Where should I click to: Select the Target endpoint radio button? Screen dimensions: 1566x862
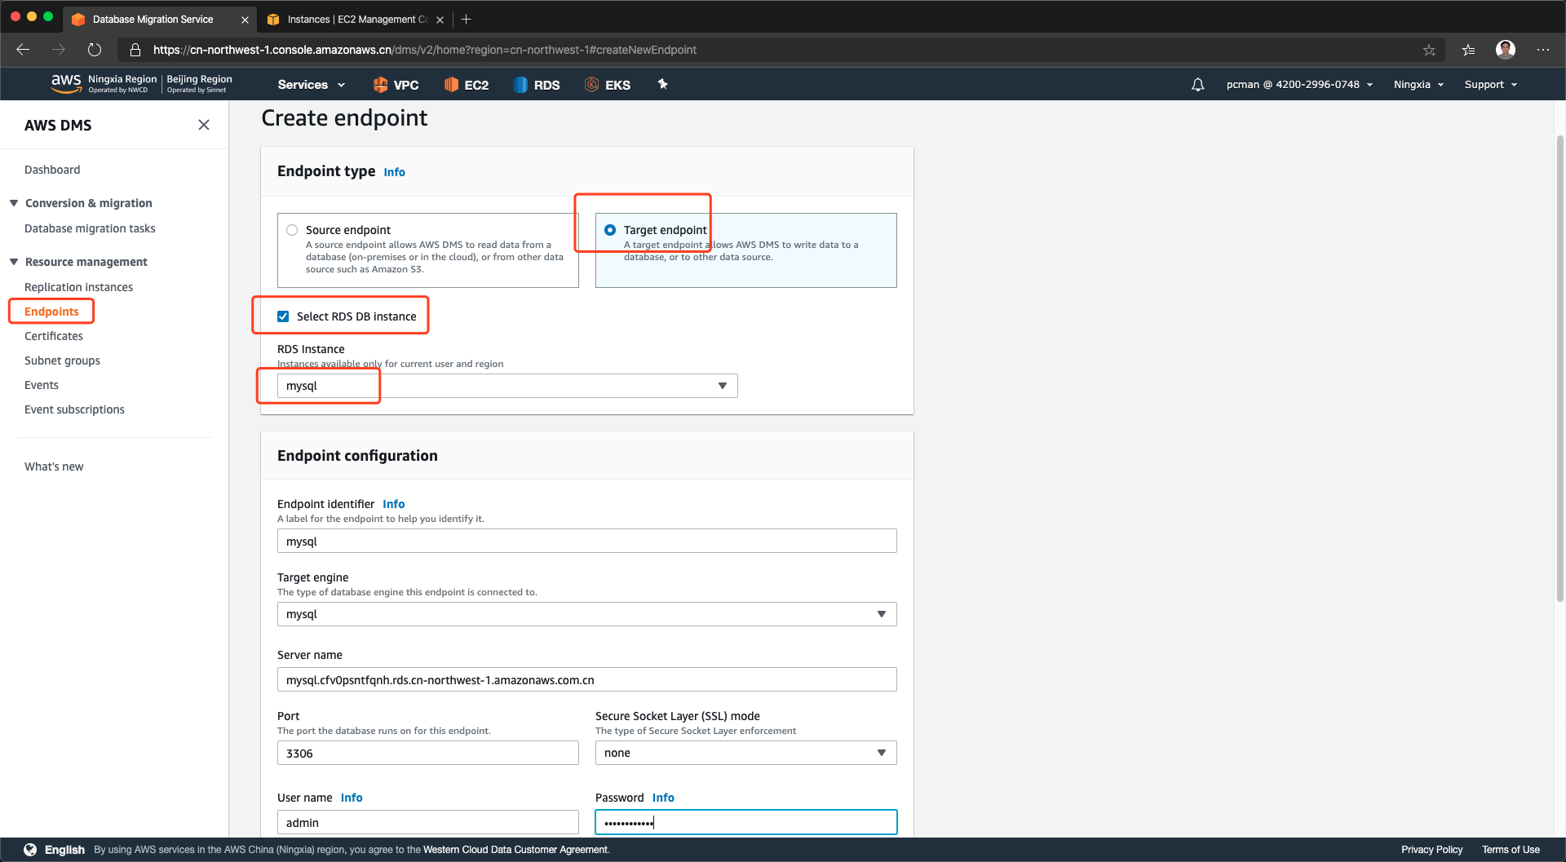(610, 230)
